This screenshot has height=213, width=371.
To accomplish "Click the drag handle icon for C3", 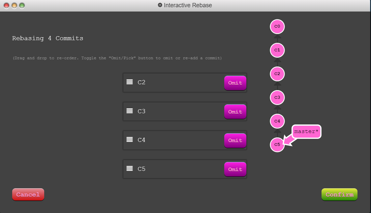I will 130,111.
